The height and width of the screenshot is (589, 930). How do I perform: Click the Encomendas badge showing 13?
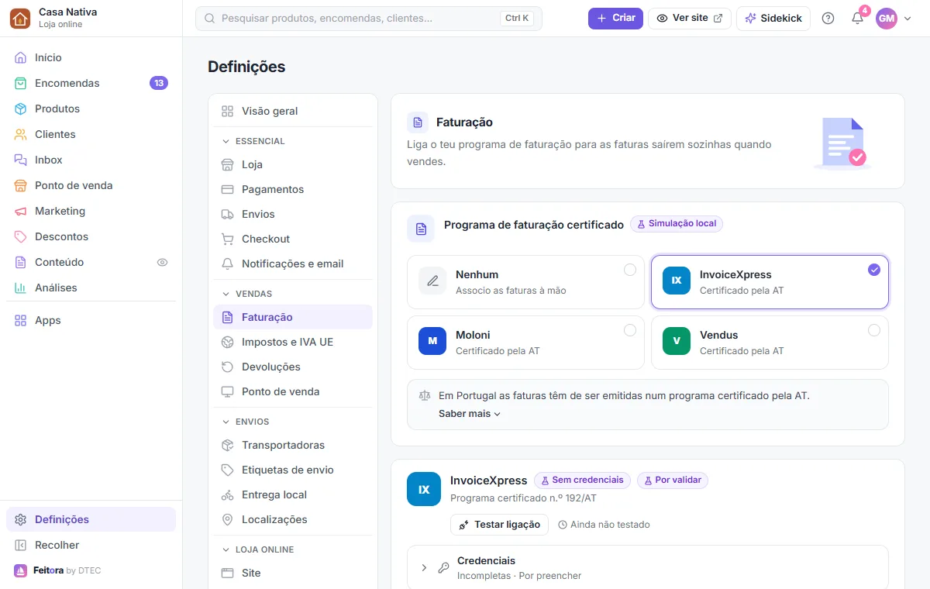[x=159, y=83]
